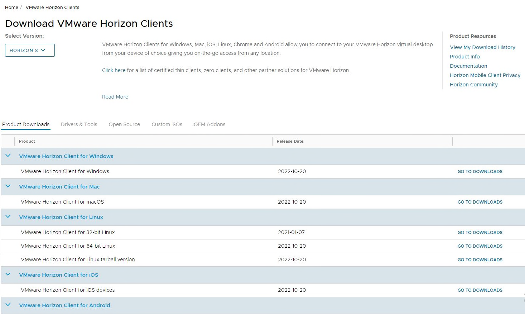
Task: Open the Open Source tab
Action: pyautogui.click(x=124, y=124)
